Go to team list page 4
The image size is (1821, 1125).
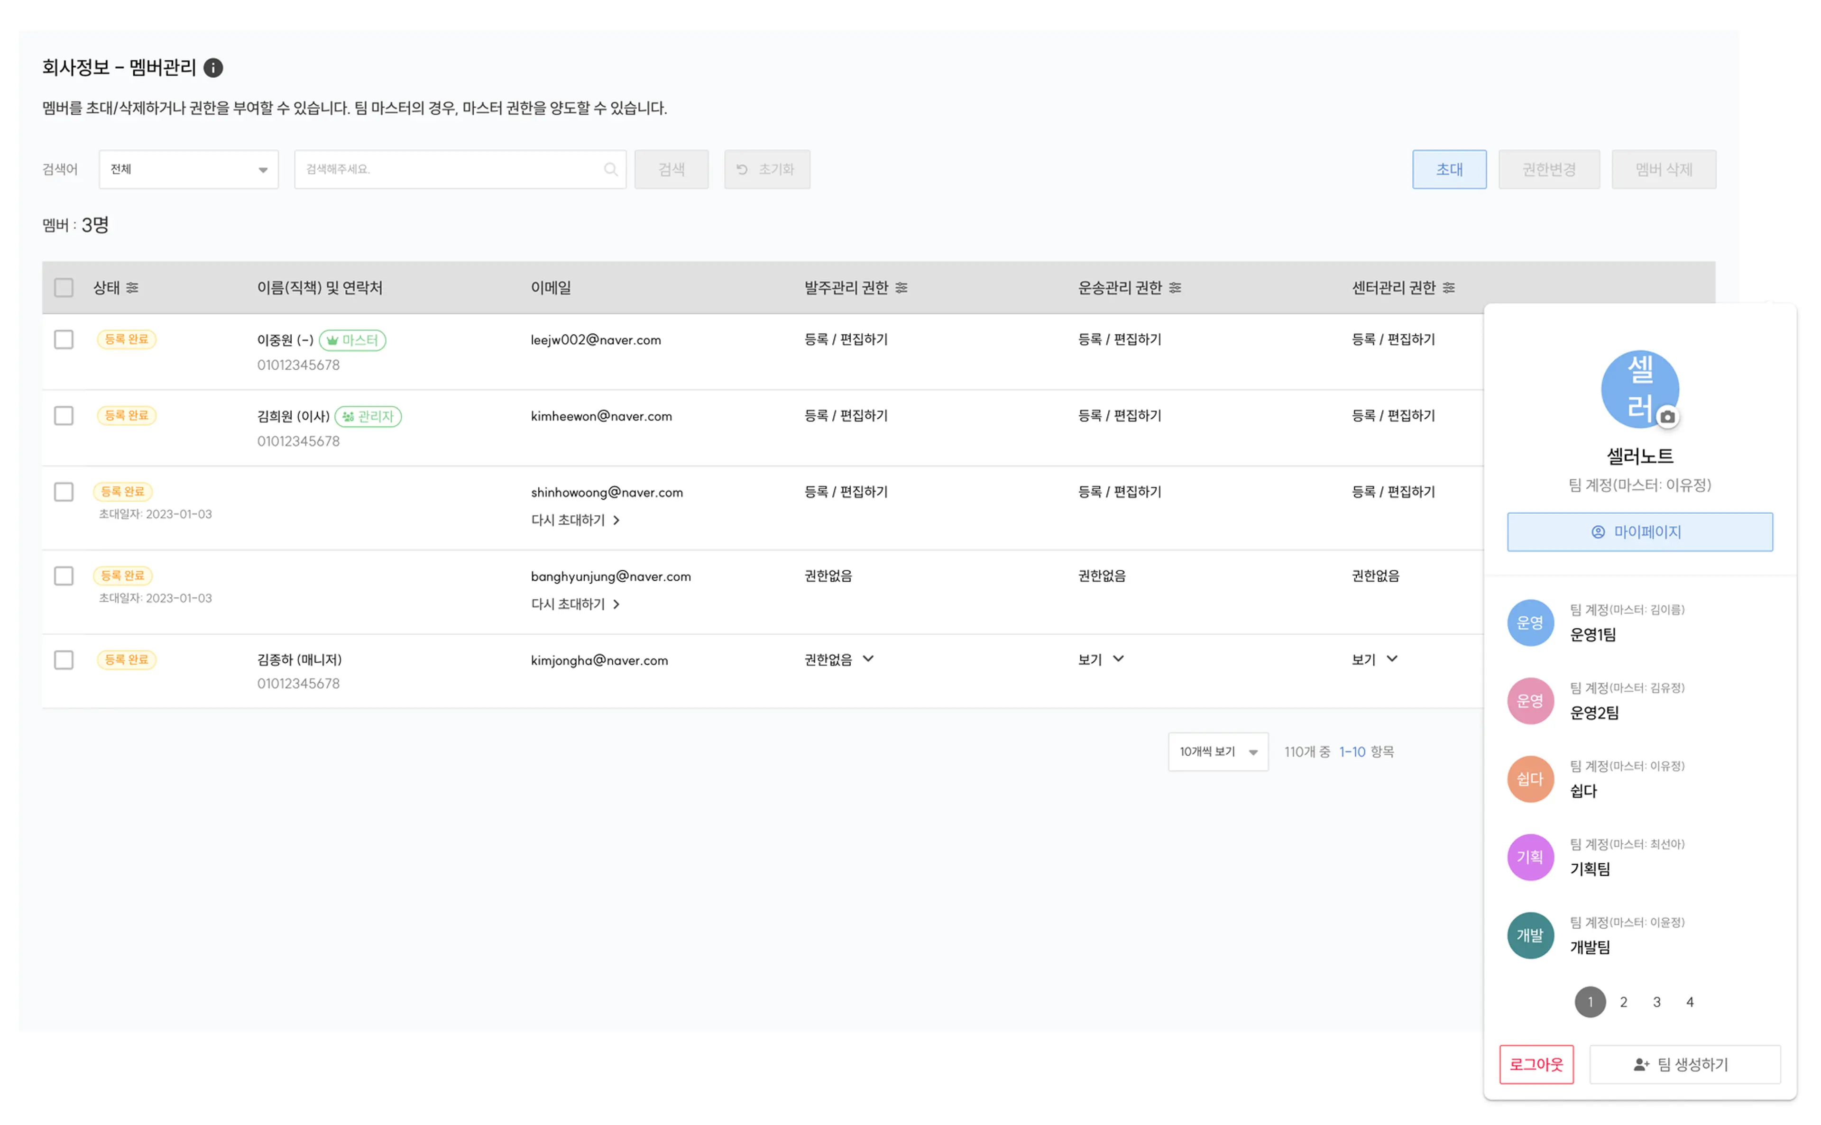pyautogui.click(x=1689, y=1002)
